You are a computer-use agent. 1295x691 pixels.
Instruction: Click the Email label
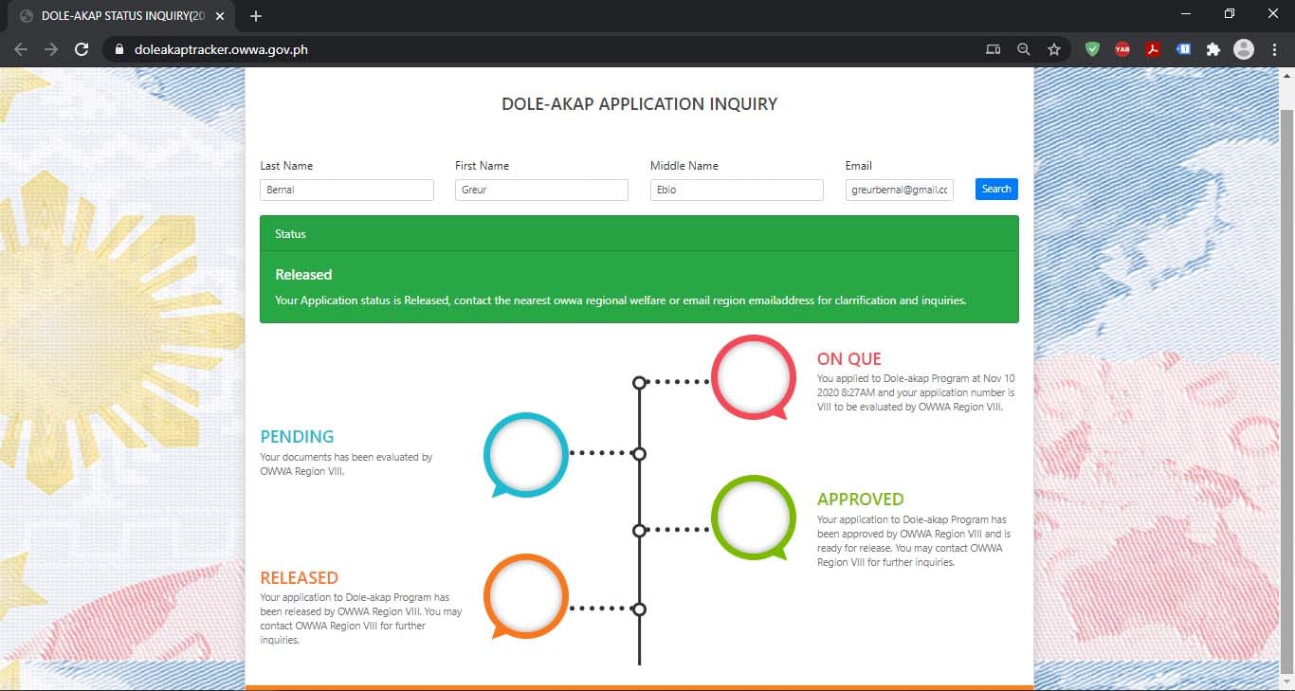(x=859, y=166)
